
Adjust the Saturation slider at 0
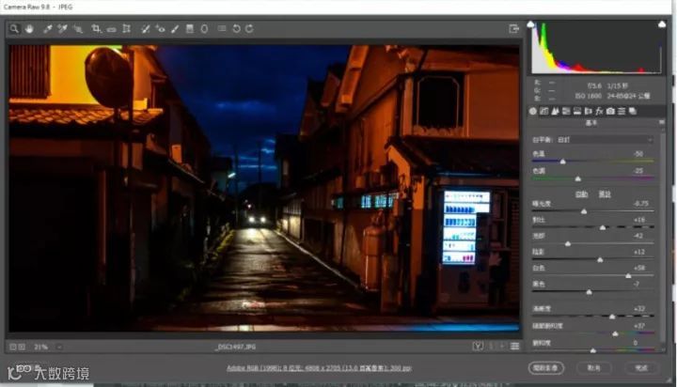point(593,350)
